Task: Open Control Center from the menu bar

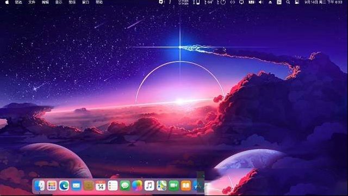Action: click(x=297, y=2)
